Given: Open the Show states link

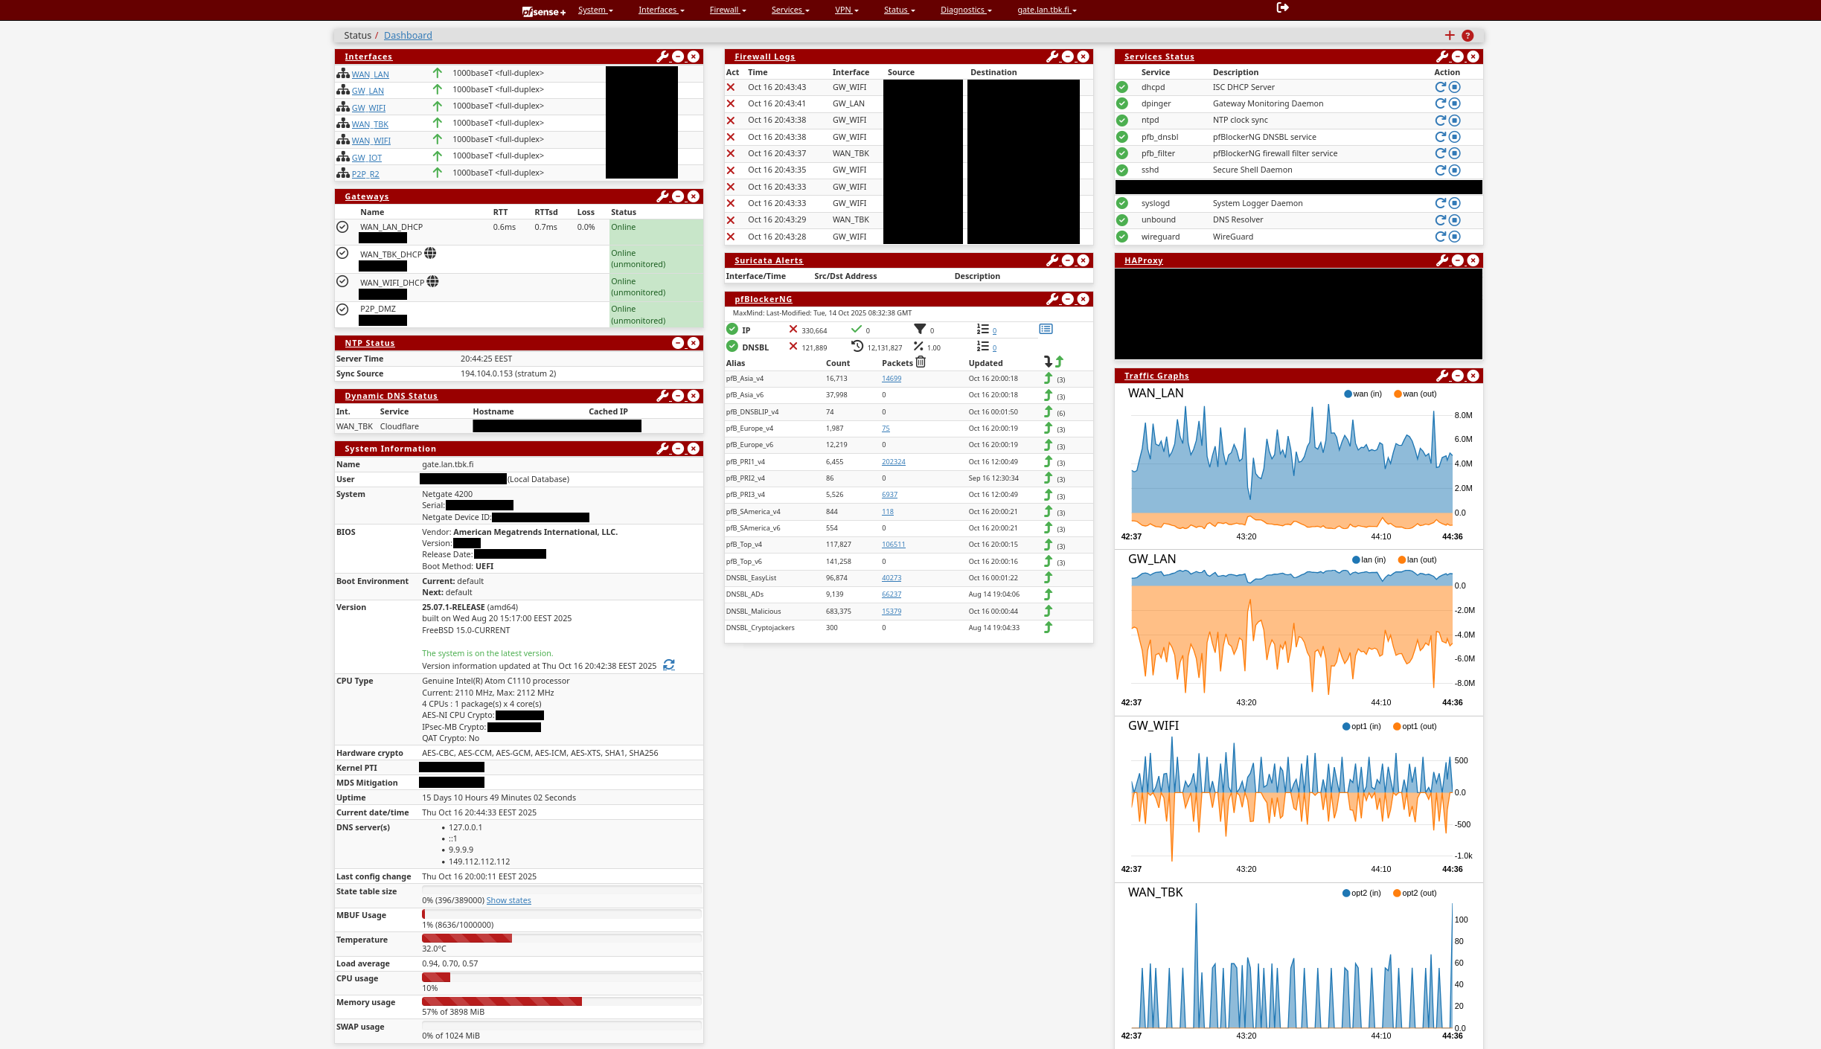Looking at the screenshot, I should pyautogui.click(x=509, y=900).
